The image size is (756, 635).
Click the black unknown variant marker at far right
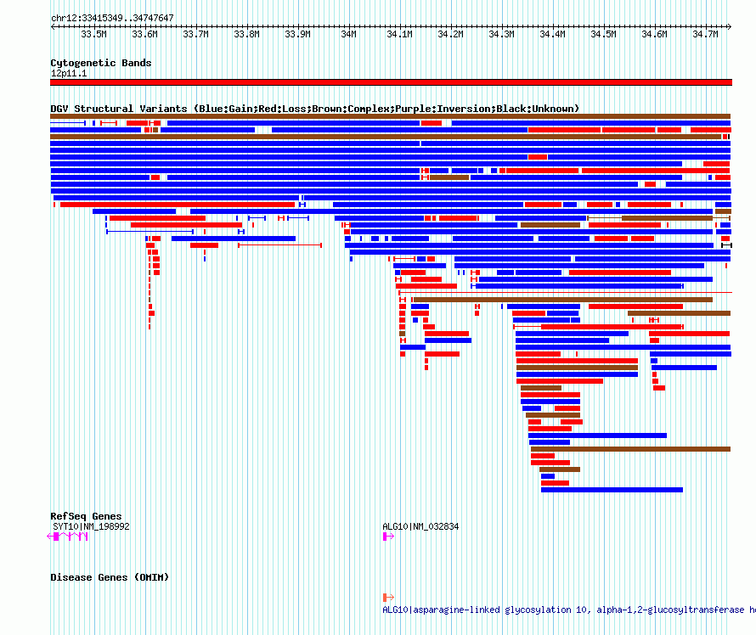tap(726, 245)
